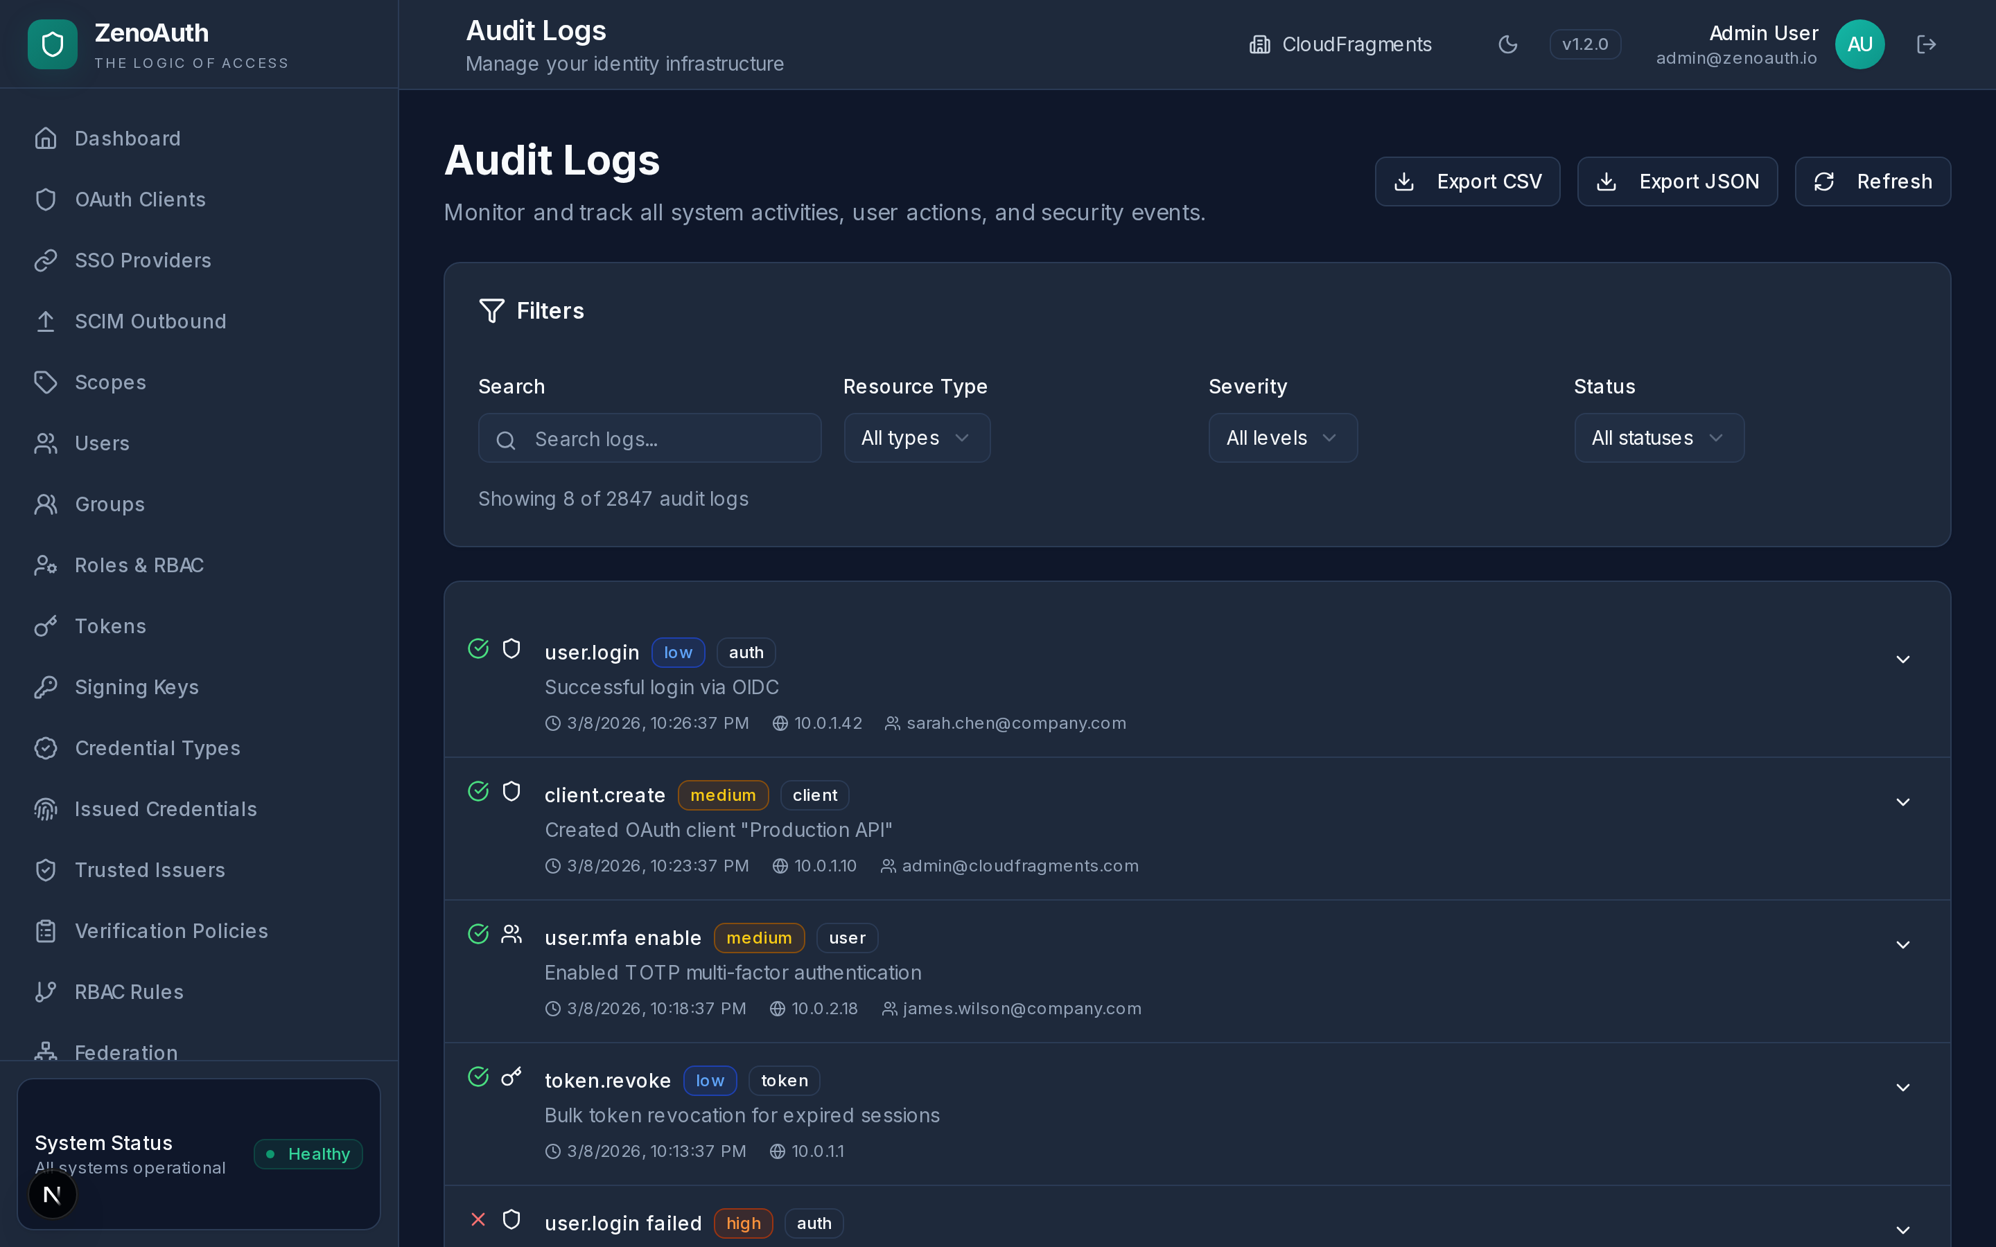Click the logout icon in top right
This screenshot has width=1996, height=1247.
click(x=1927, y=44)
